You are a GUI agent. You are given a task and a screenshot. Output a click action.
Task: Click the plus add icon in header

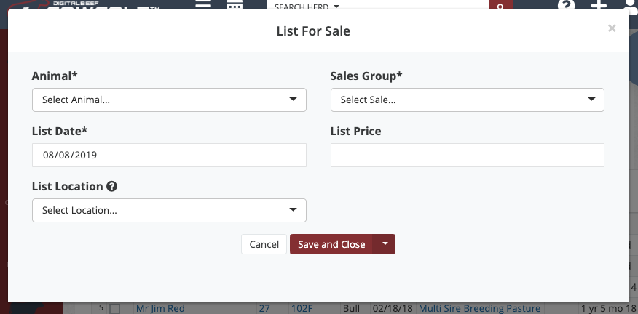(599, 6)
